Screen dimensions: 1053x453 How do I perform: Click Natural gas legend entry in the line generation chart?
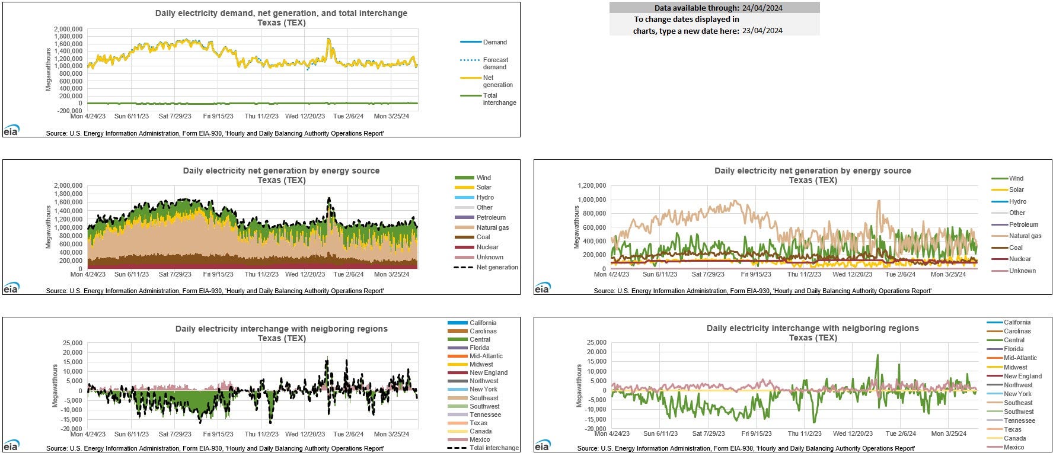[1016, 236]
